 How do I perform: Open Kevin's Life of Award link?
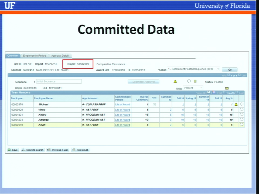[122, 125]
